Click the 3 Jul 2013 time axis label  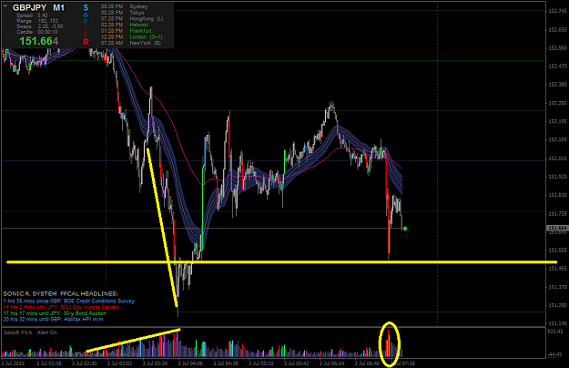[x=13, y=363]
